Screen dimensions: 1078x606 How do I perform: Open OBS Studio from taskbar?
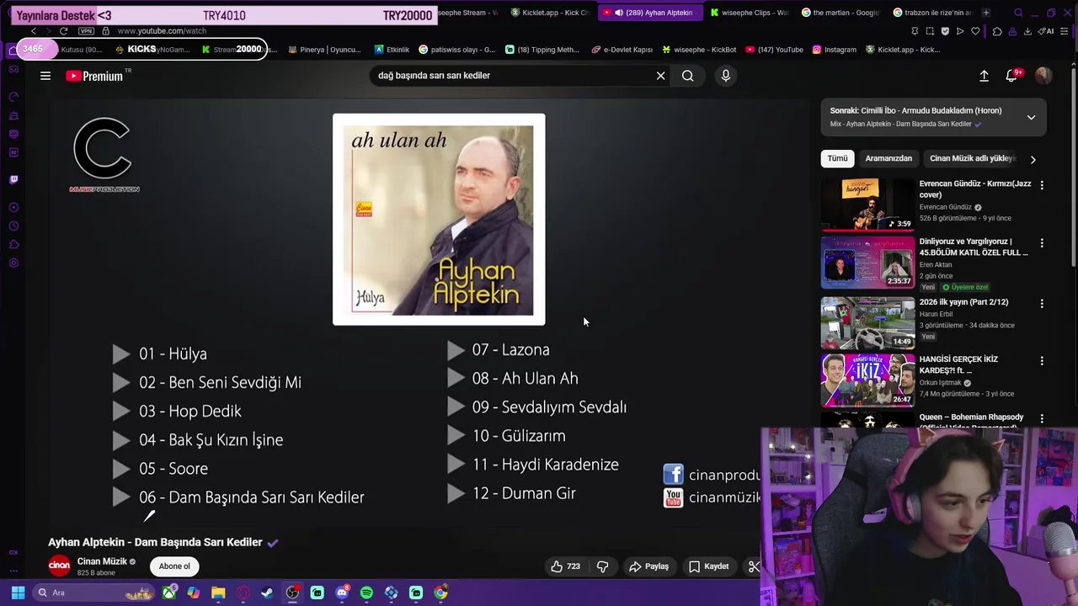292,593
